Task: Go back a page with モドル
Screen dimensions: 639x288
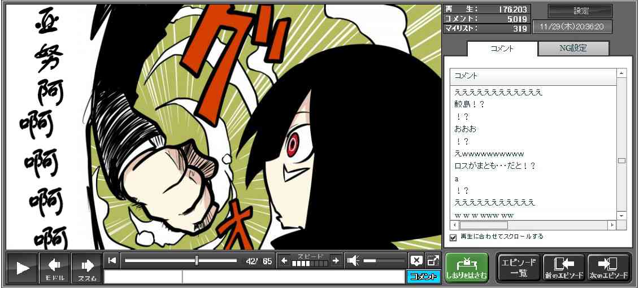Action: (x=54, y=268)
